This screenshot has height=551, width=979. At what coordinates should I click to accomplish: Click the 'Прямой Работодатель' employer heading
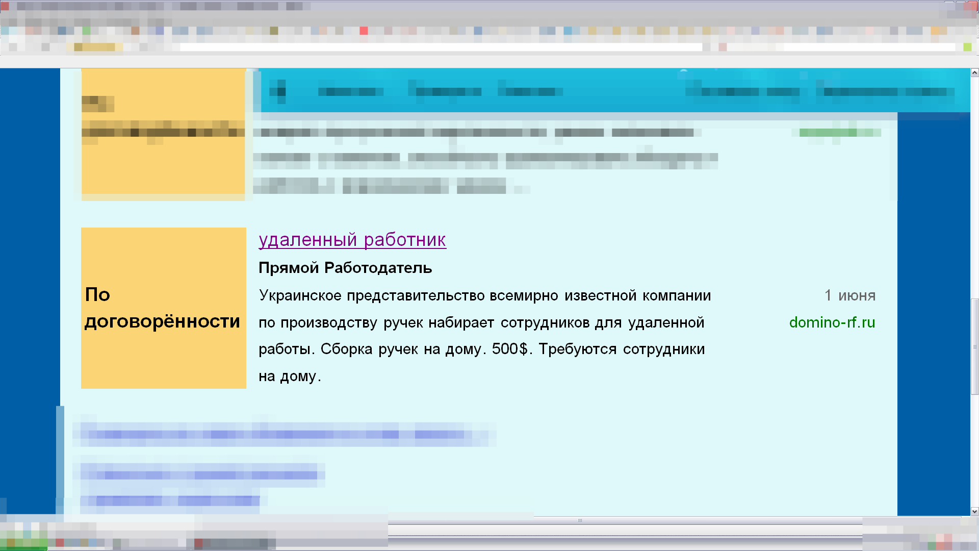(x=345, y=268)
